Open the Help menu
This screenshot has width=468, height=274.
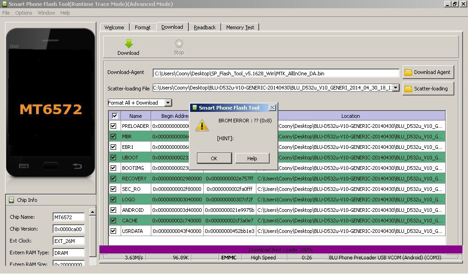(65, 13)
